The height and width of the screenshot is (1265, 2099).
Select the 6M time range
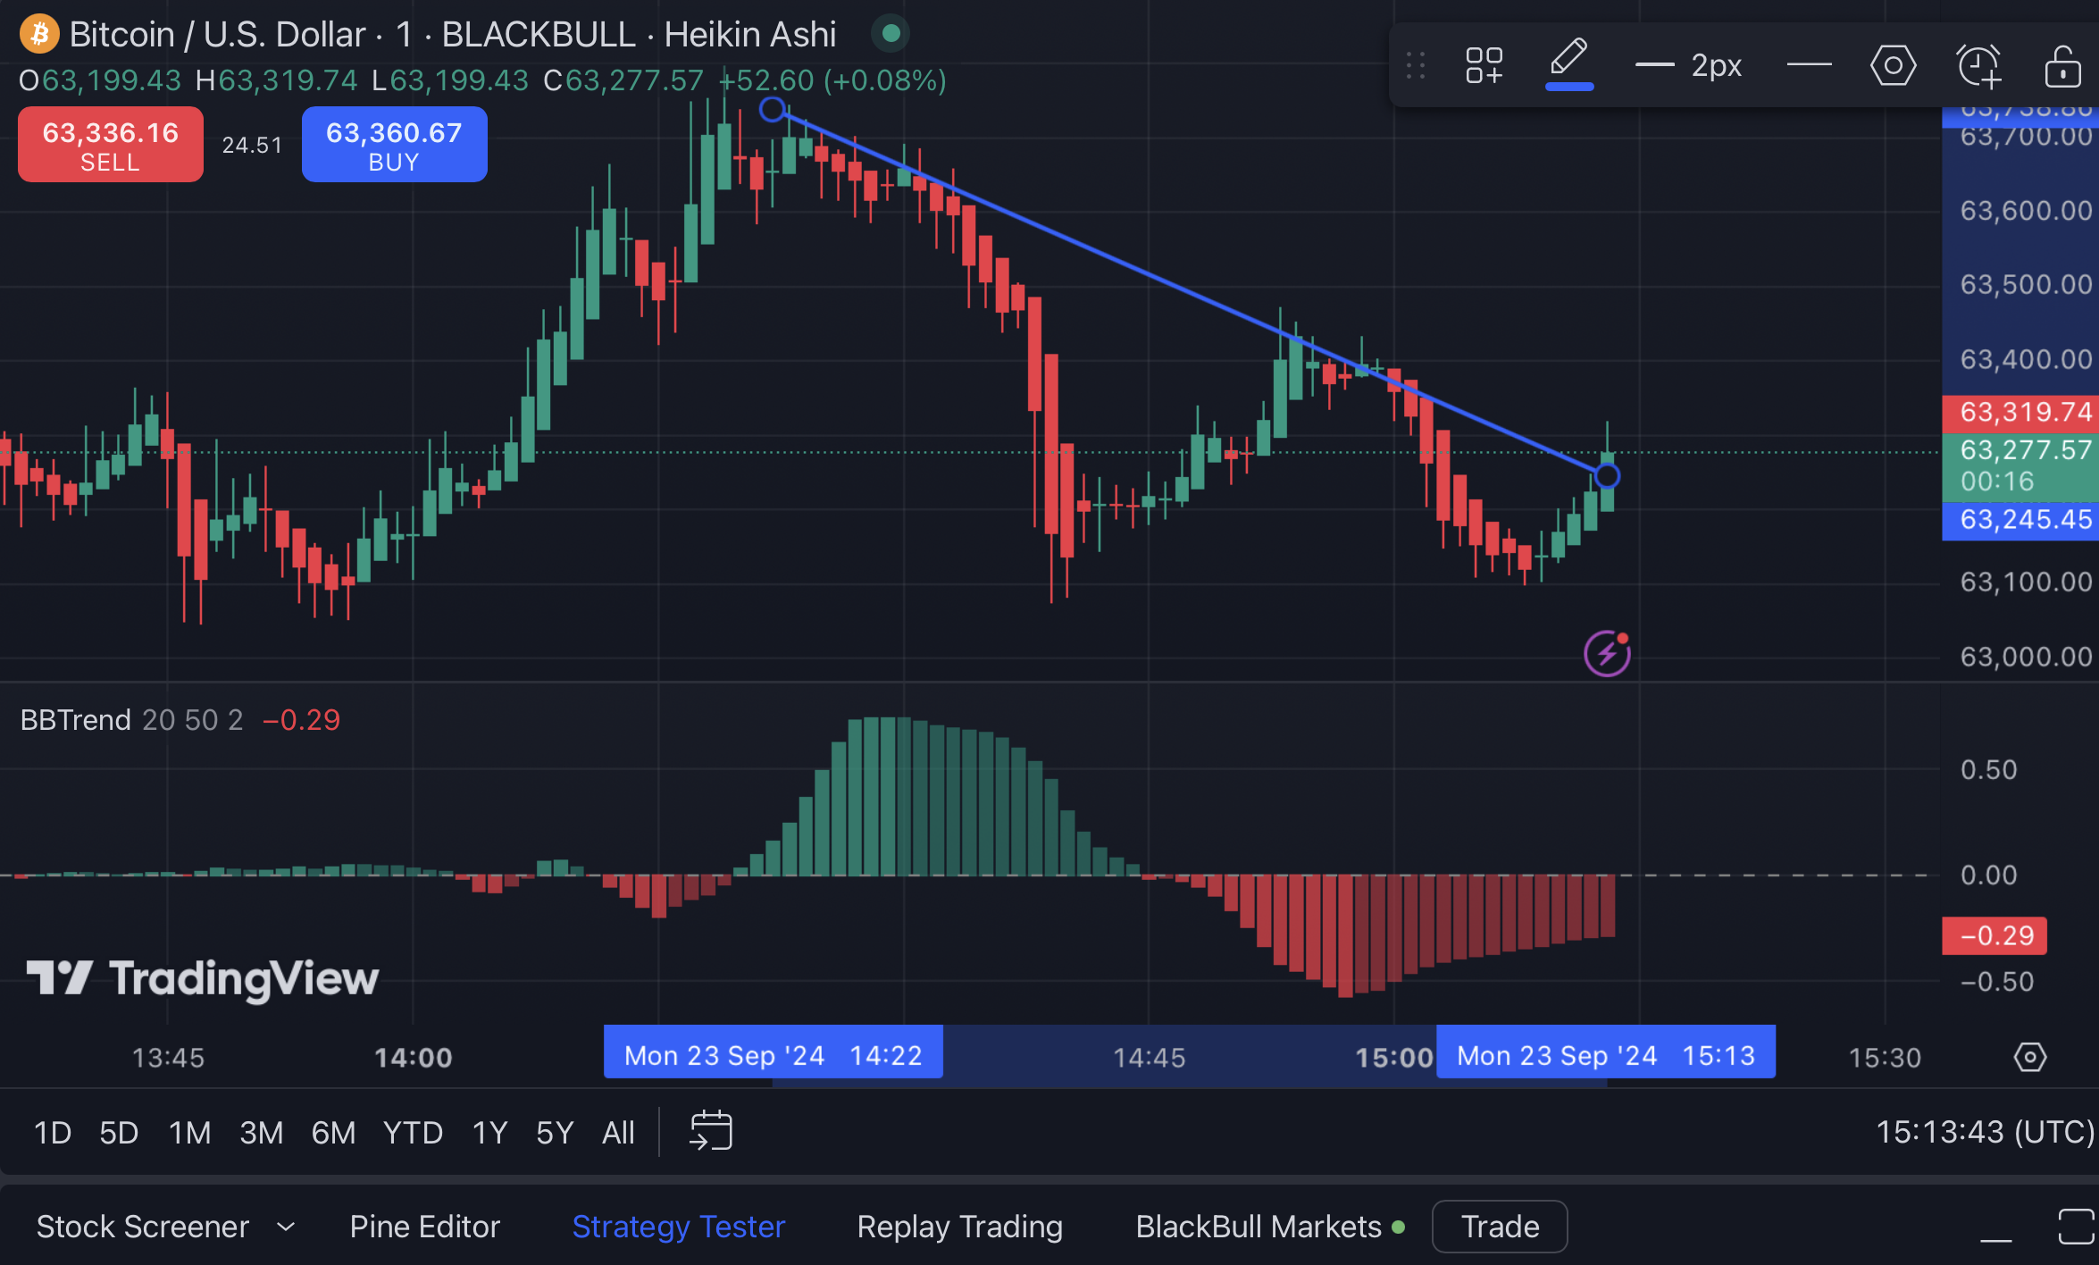333,1133
